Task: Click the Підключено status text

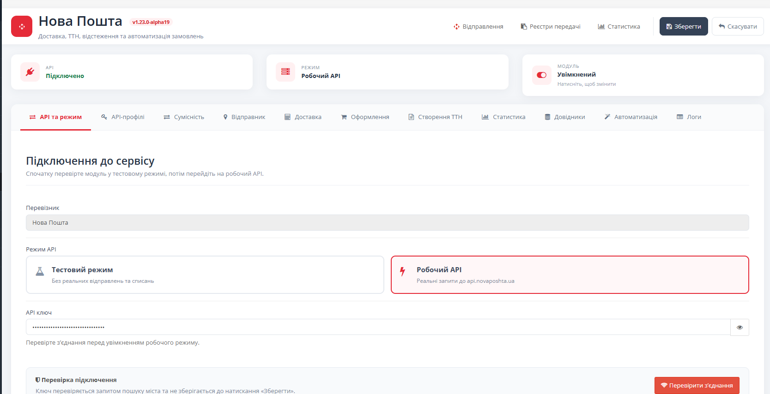Action: 65,76
